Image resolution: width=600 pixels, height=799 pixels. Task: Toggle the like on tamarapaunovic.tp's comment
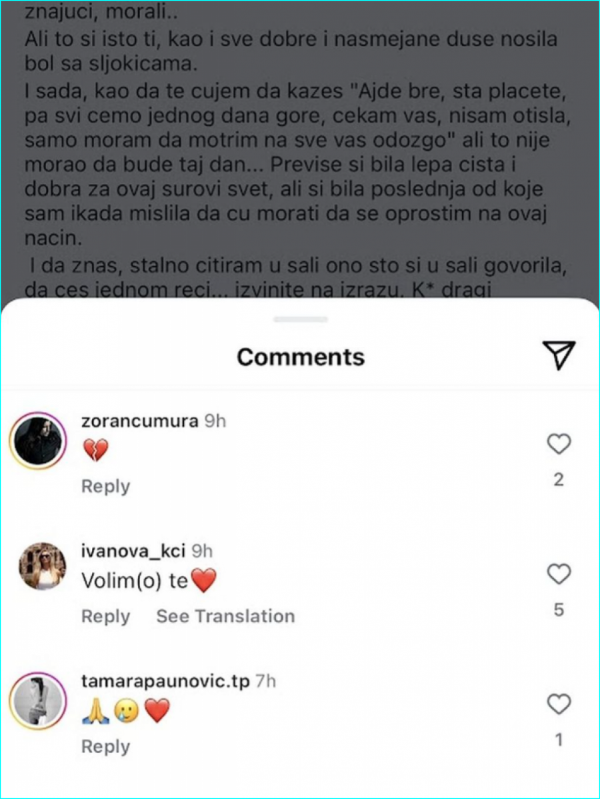[559, 704]
